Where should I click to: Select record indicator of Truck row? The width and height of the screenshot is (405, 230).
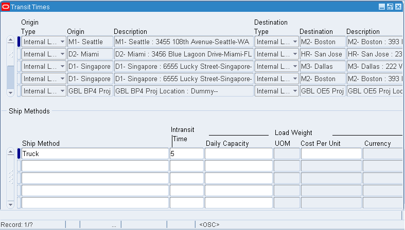point(19,154)
